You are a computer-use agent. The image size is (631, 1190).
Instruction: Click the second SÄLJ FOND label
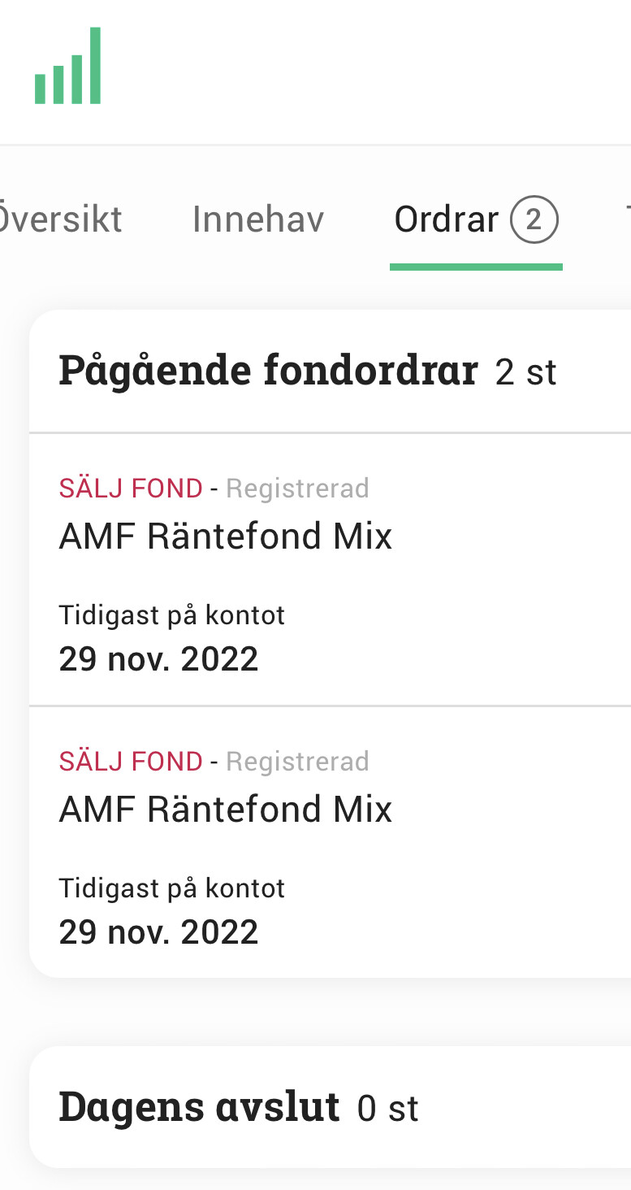pos(131,762)
